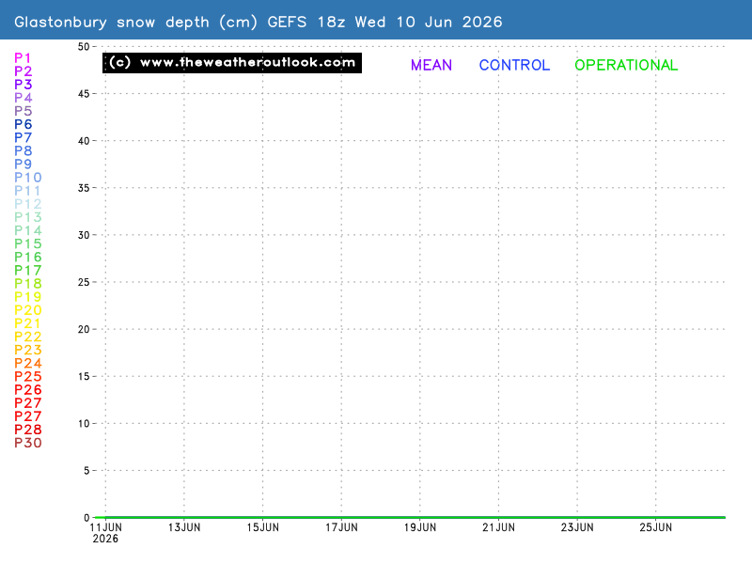Click ensemble member label P13
The width and height of the screenshot is (752, 564).
(28, 217)
